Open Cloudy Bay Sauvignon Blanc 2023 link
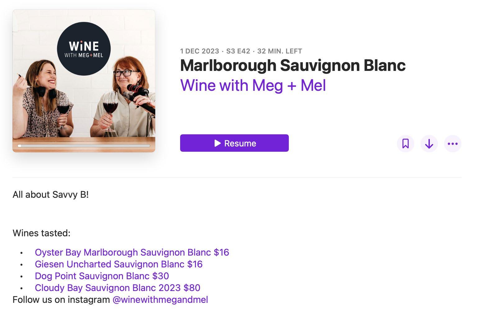The width and height of the screenshot is (477, 319). [x=117, y=288]
